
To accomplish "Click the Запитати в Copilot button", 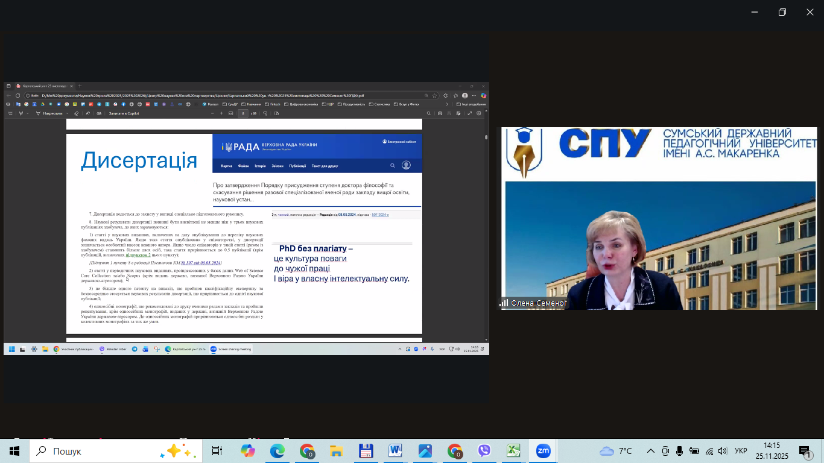I will pos(124,113).
